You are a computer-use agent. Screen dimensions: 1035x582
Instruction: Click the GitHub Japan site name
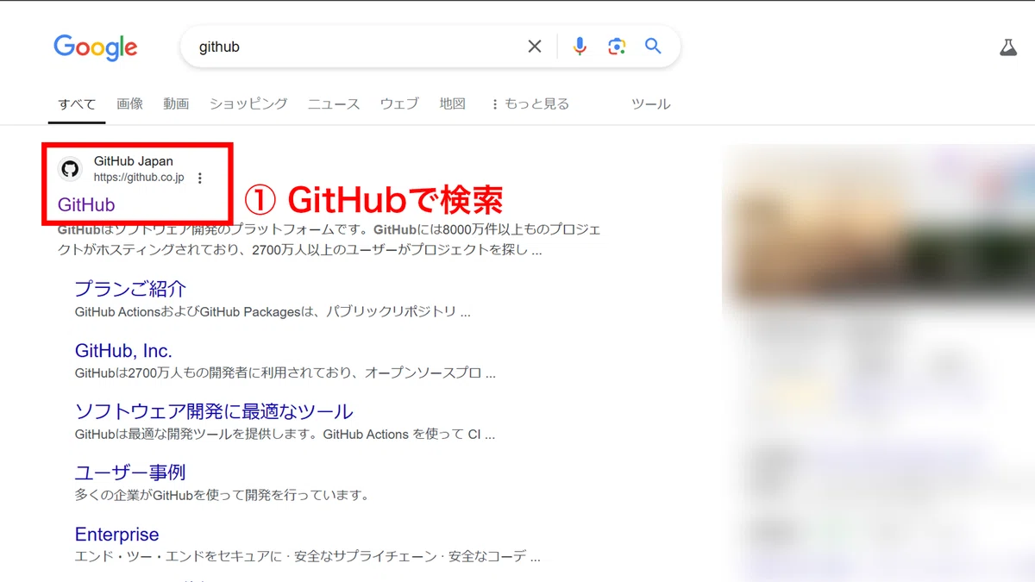[134, 161]
